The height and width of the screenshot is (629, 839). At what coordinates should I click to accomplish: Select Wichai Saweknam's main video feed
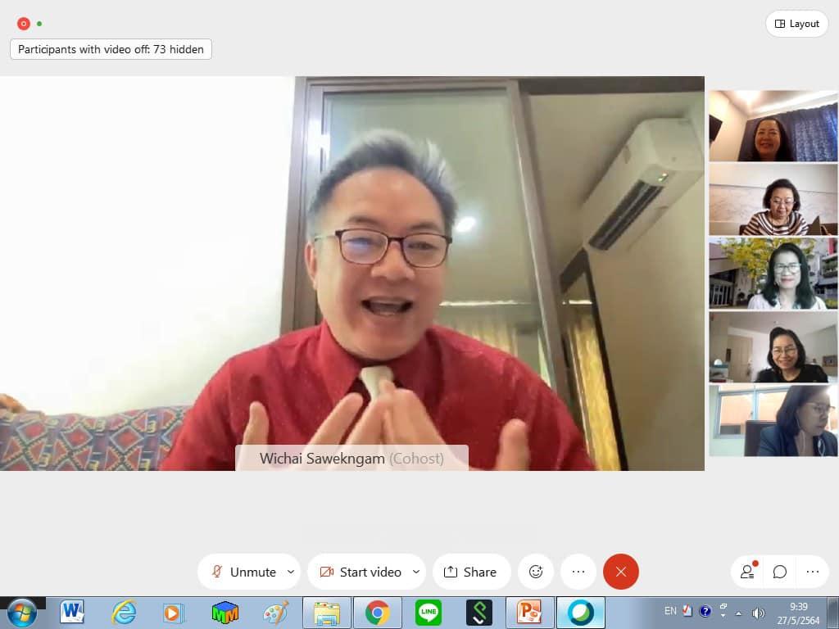[352, 274]
